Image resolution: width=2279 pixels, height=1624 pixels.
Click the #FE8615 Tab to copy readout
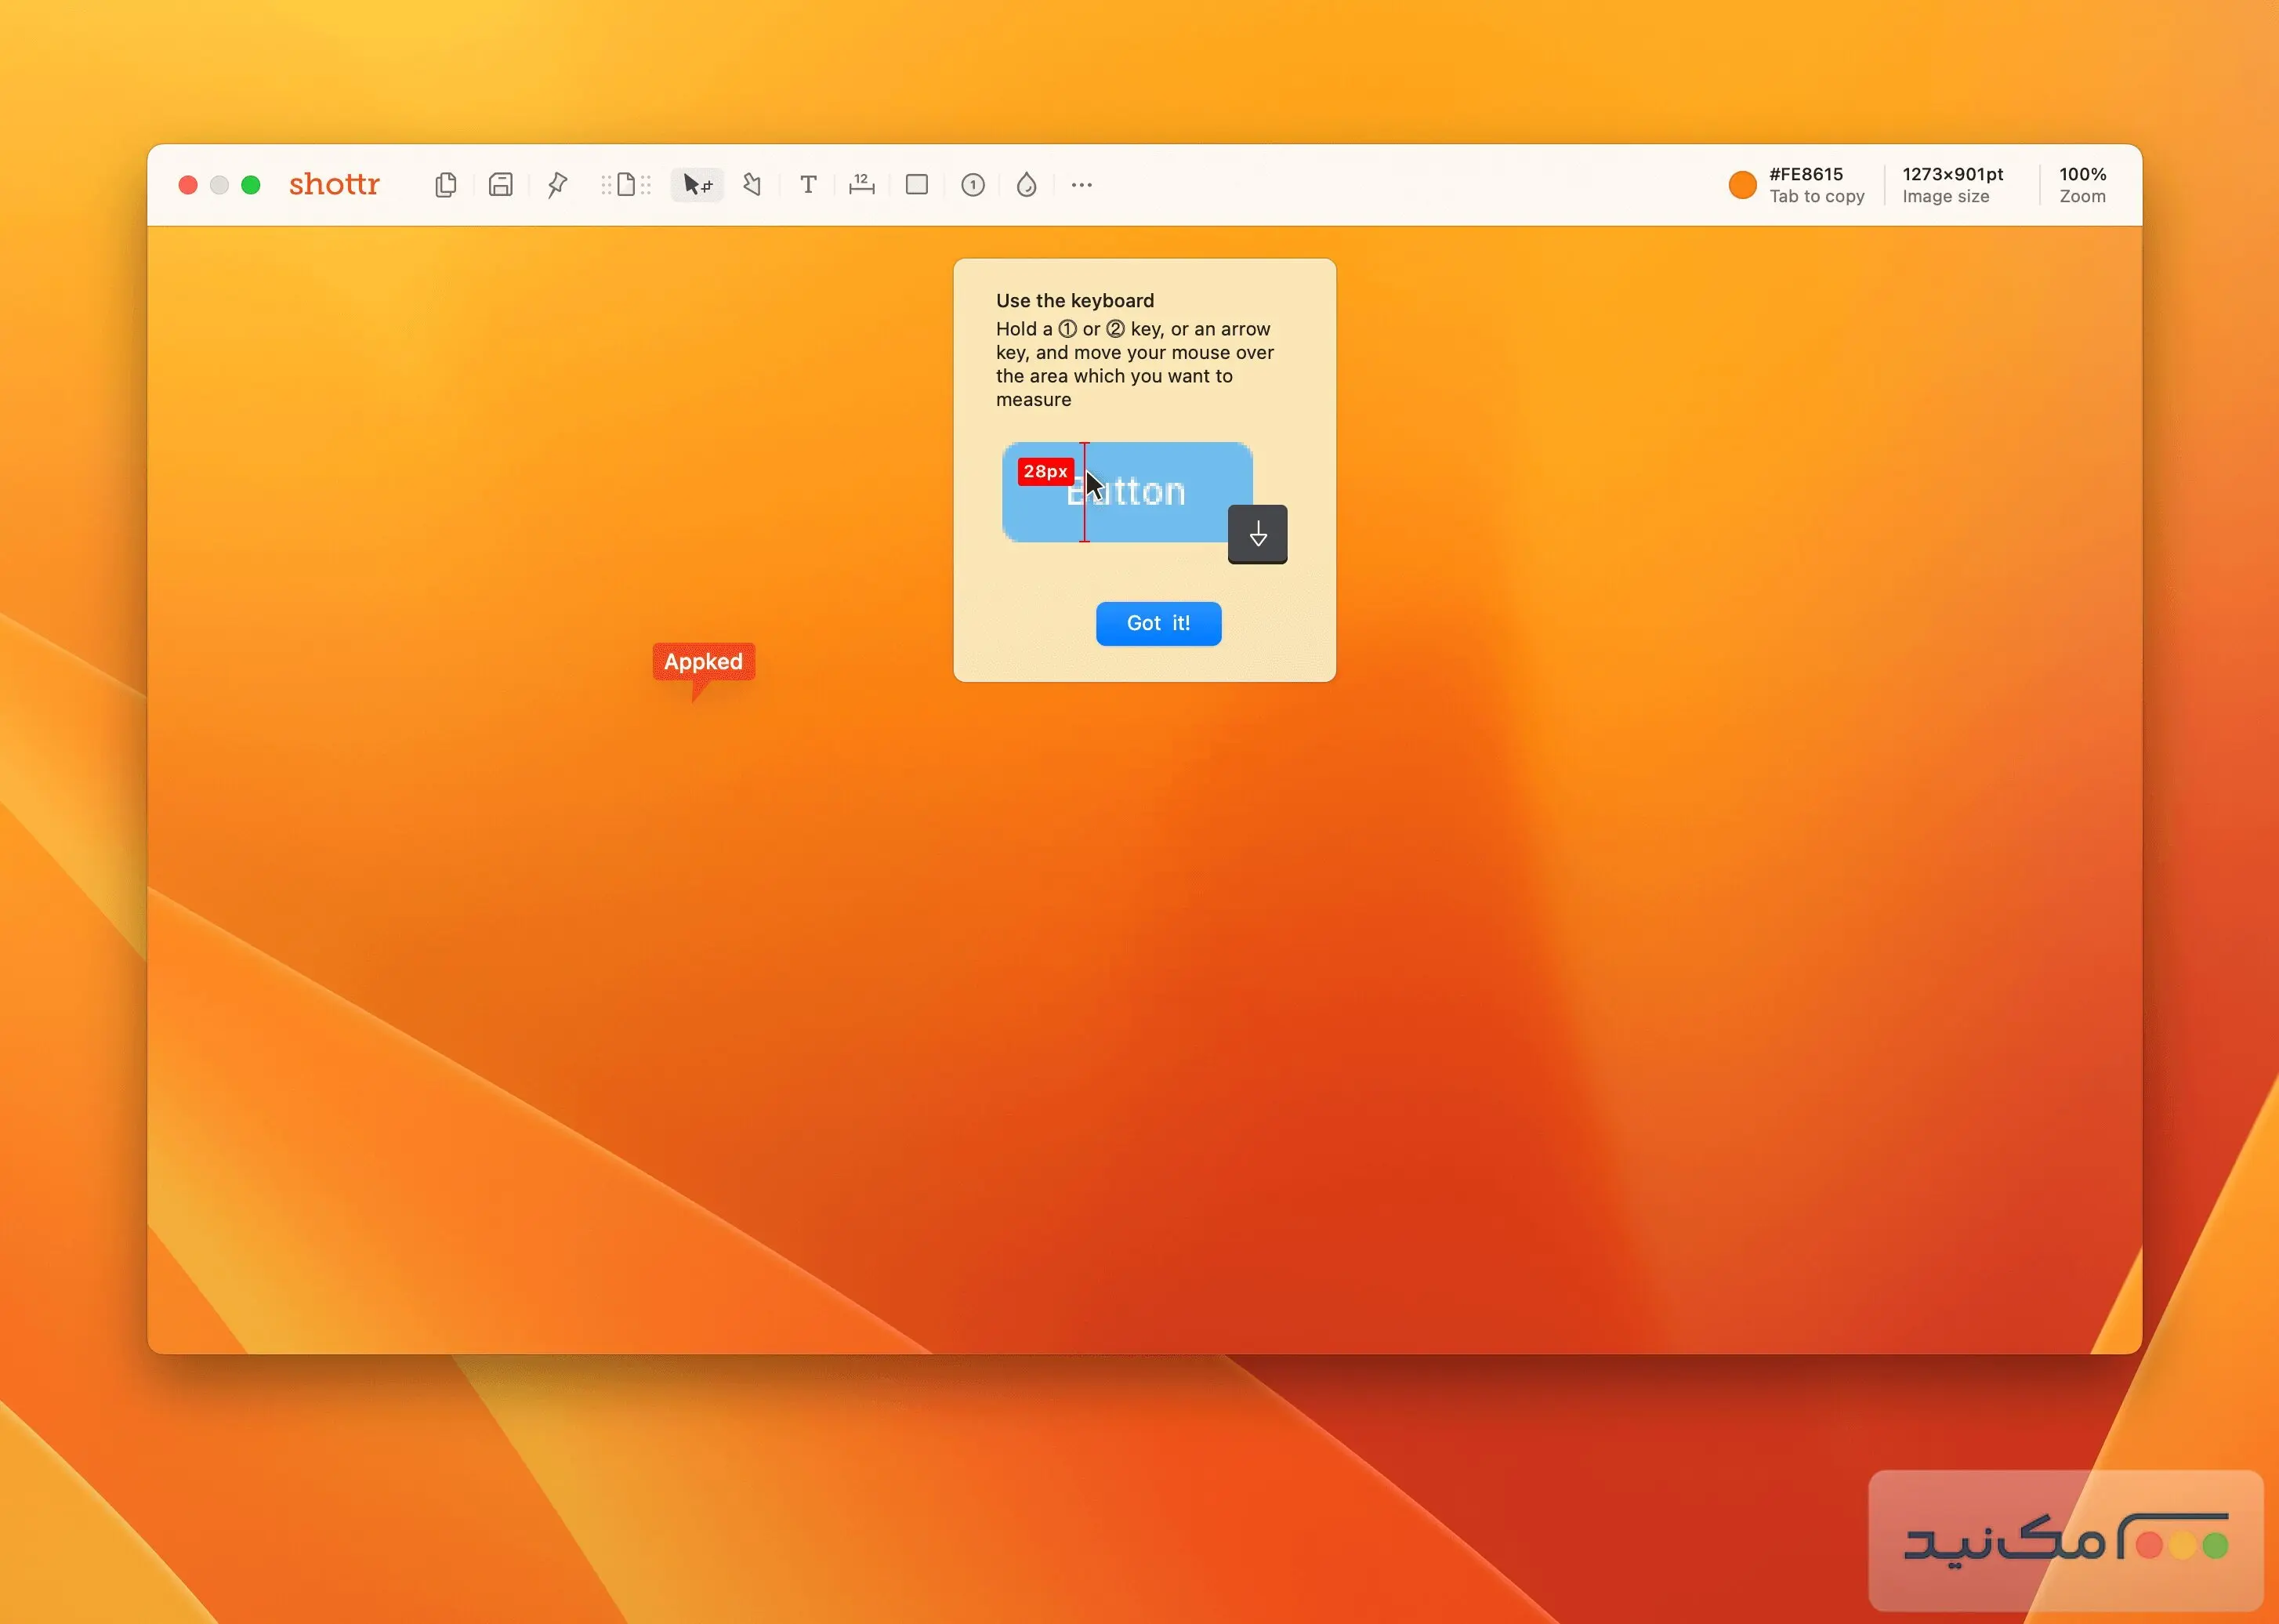[1816, 185]
